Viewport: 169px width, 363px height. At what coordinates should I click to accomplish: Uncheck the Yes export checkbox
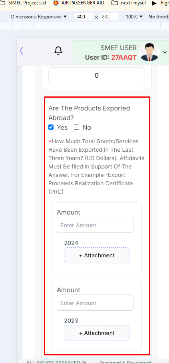(51, 127)
